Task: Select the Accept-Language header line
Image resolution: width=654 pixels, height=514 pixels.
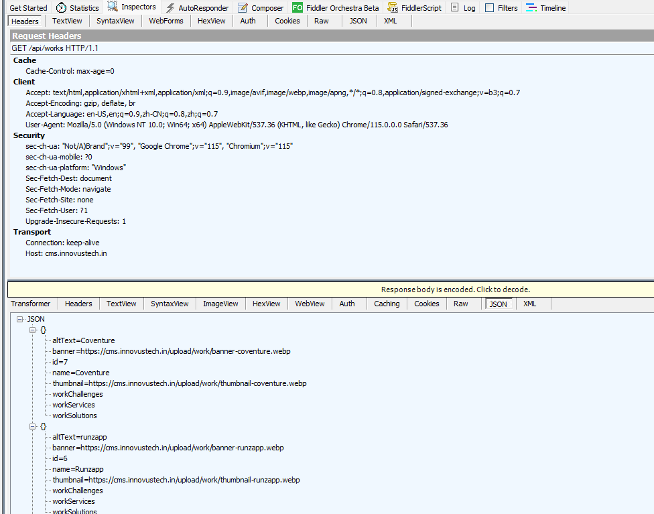Action: 122,114
